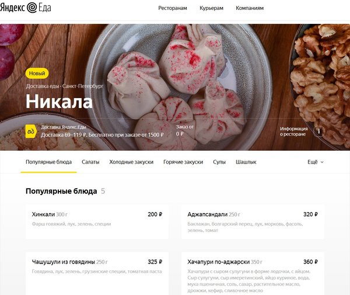Open the restaurant info circle icon
The height and width of the screenshot is (295, 350).
[x=318, y=131]
